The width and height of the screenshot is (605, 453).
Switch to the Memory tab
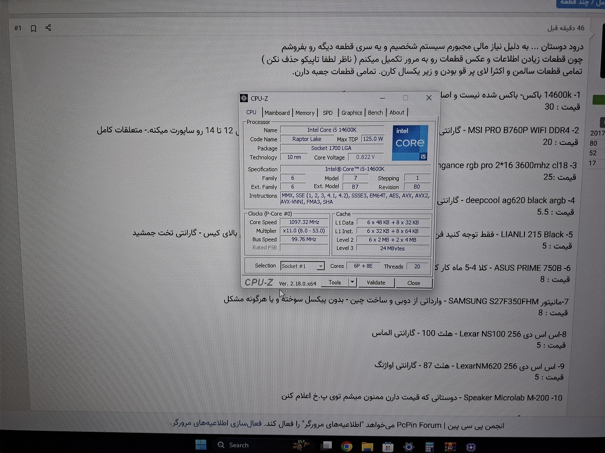[x=305, y=113]
